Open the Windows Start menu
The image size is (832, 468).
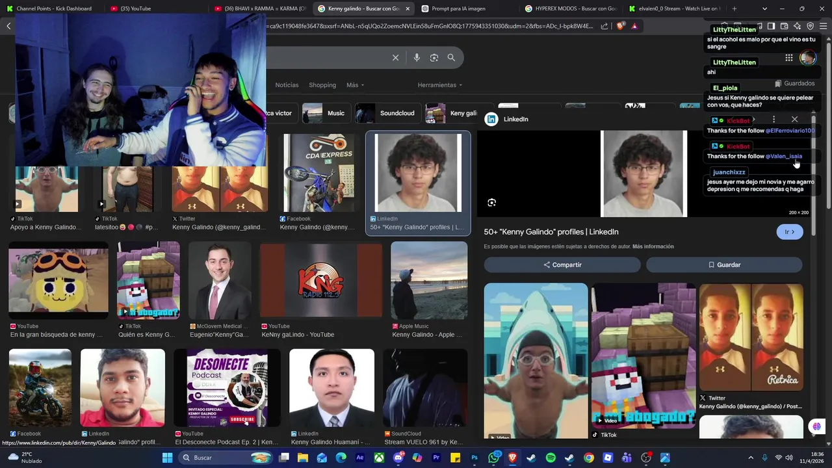coord(167,458)
